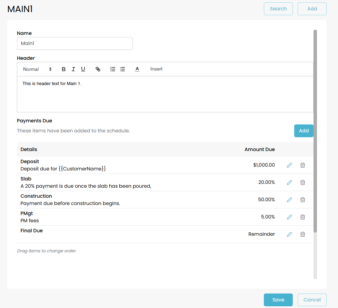Toggle underline formatting in header editor
The height and width of the screenshot is (308, 338).
coord(83,69)
